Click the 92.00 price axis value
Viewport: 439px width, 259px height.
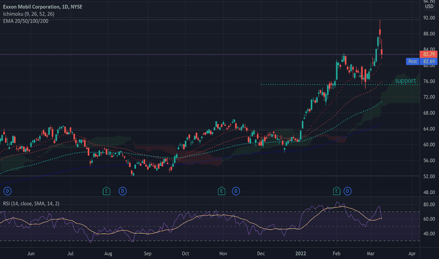pos(429,18)
